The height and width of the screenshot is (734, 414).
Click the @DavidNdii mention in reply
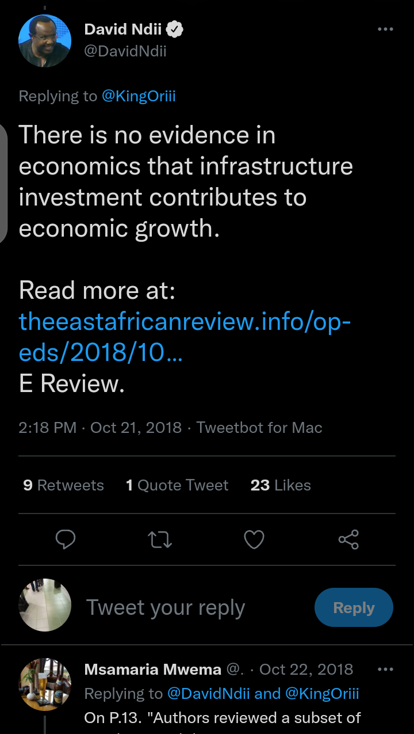(208, 694)
